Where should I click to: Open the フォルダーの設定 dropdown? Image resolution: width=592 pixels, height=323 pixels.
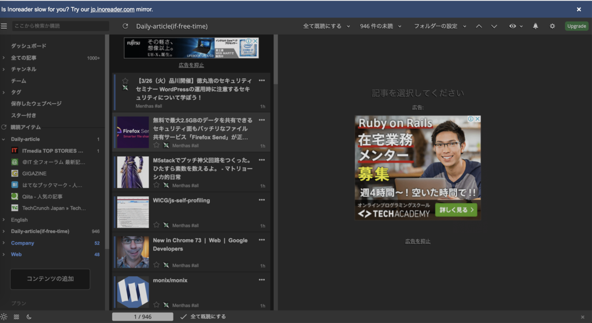[440, 26]
